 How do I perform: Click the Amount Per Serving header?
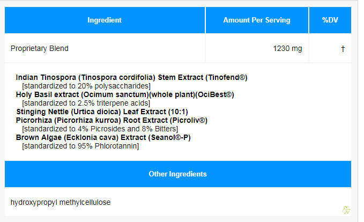point(257,20)
